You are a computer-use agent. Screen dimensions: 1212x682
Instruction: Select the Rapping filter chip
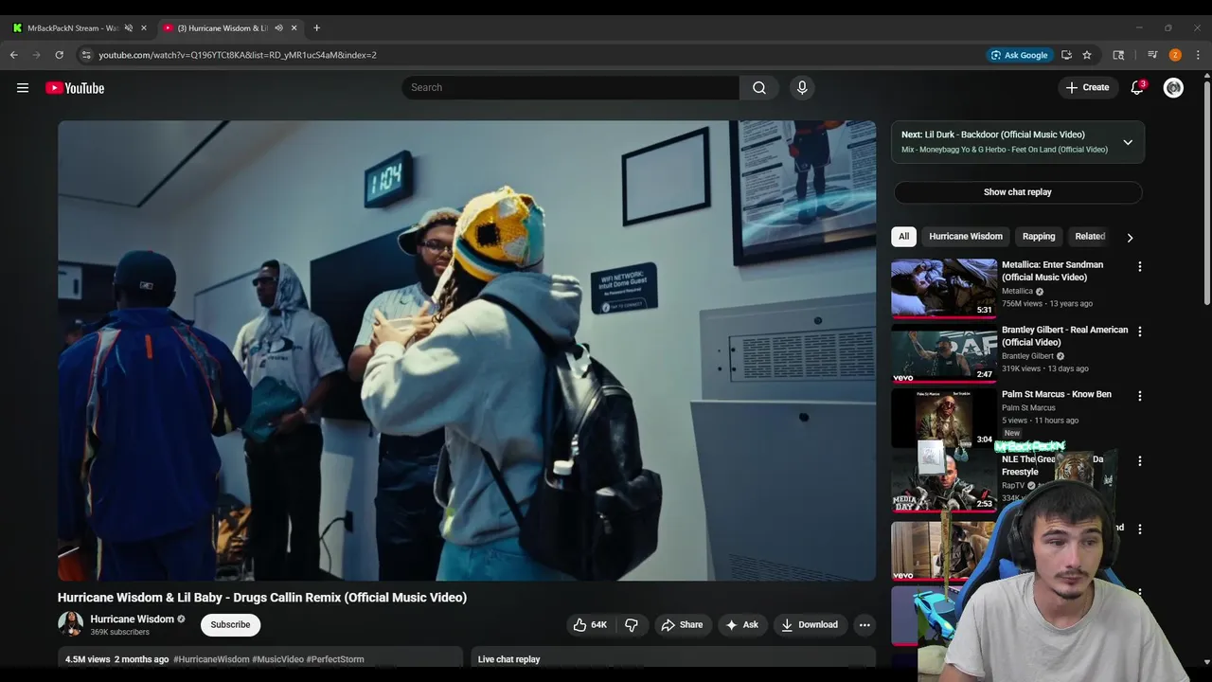(1039, 236)
